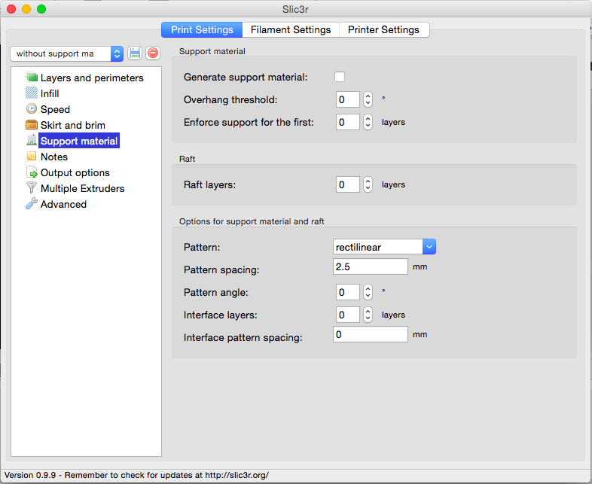Click the Skirt and brim icon
The width and height of the screenshot is (592, 484).
(x=32, y=125)
